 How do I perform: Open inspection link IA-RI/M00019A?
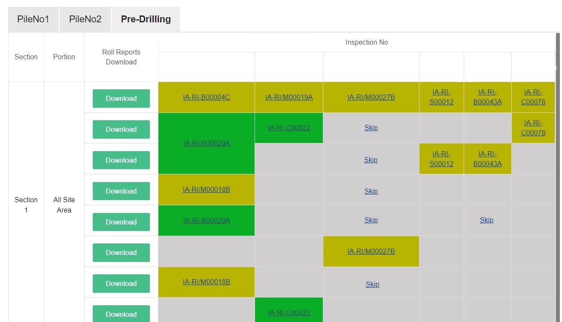click(289, 97)
